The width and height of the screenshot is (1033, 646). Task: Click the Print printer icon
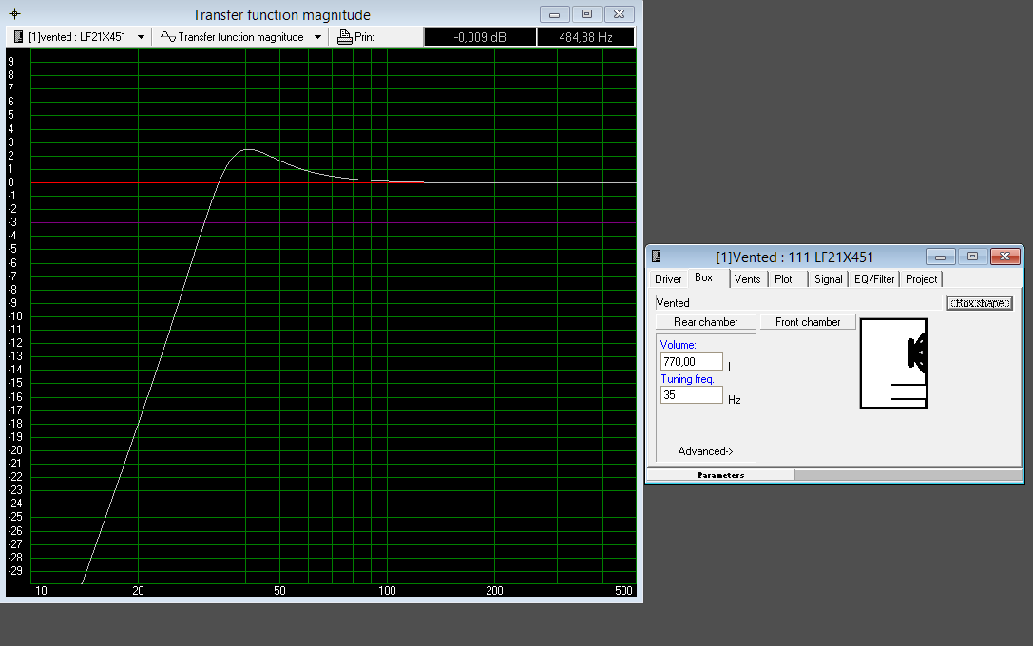click(x=345, y=37)
